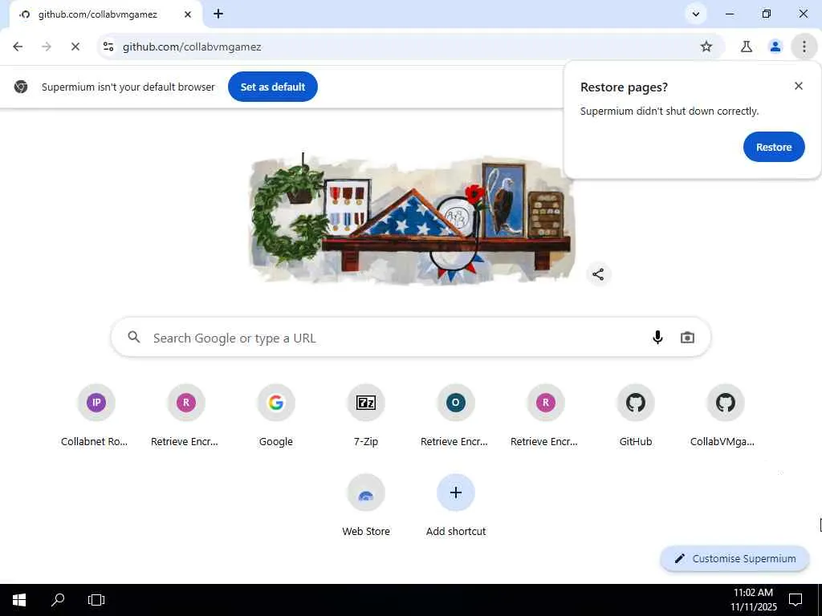Share the Google doodle
The image size is (822, 616).
598,274
